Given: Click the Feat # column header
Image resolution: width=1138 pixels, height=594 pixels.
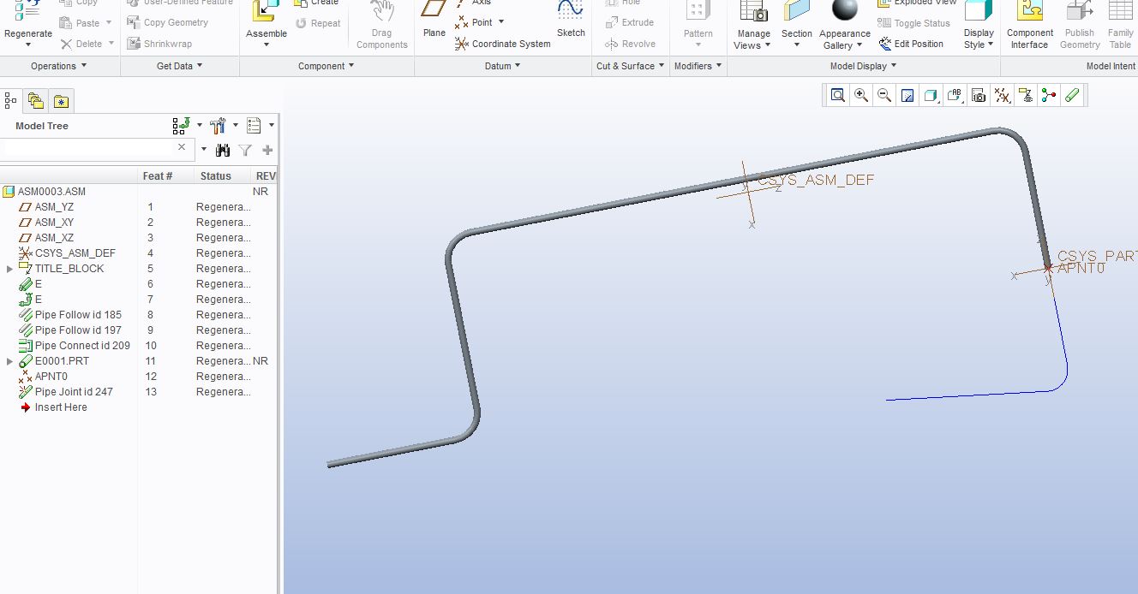Looking at the screenshot, I should (158, 175).
